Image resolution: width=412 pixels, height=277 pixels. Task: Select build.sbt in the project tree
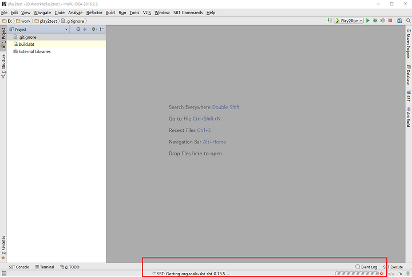pyautogui.click(x=56, y=44)
